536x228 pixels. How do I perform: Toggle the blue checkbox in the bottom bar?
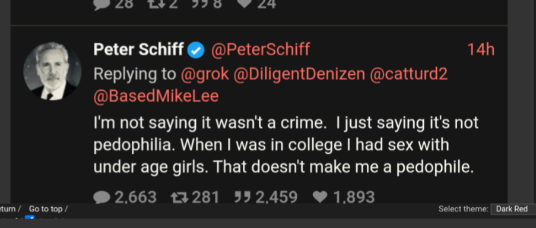[30, 218]
